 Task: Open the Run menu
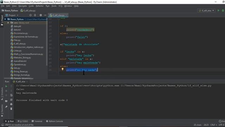click(x=47, y=6)
